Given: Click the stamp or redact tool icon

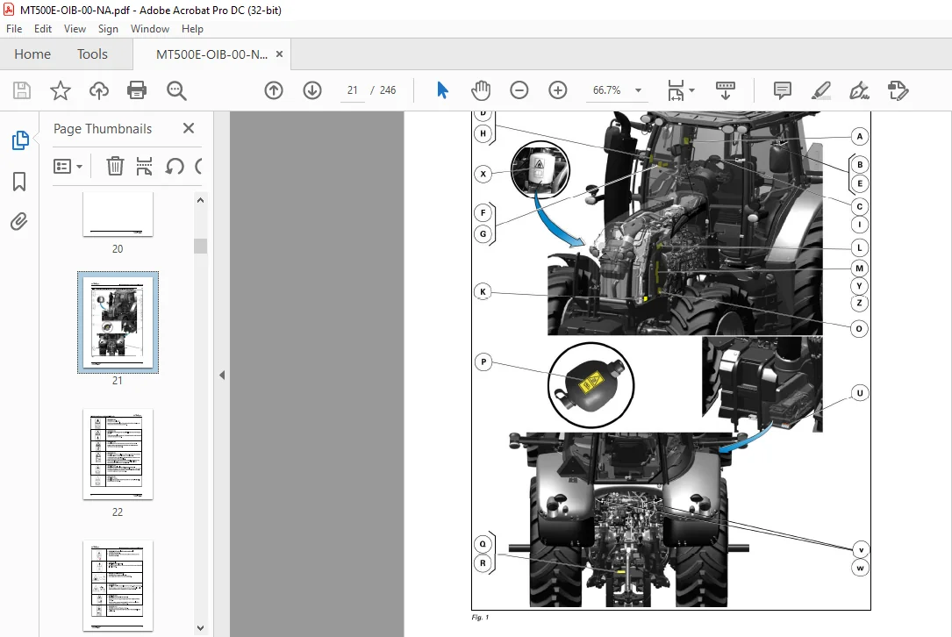Looking at the screenshot, I should pyautogui.click(x=898, y=90).
